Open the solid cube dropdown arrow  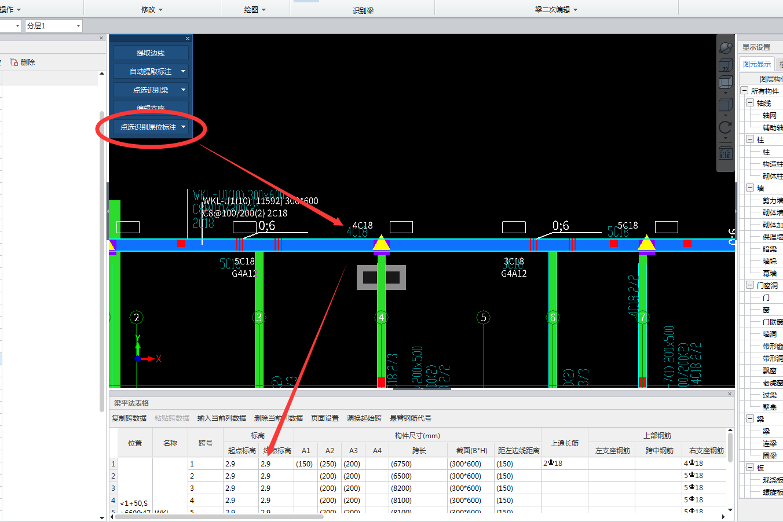(x=725, y=115)
